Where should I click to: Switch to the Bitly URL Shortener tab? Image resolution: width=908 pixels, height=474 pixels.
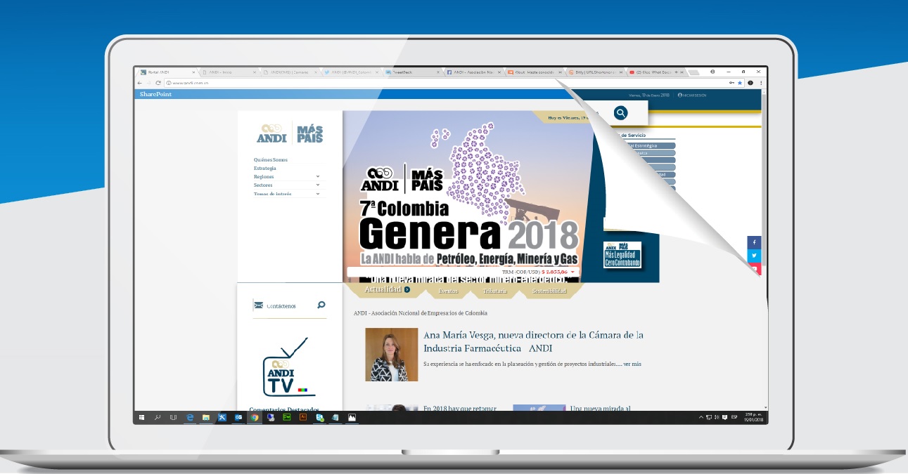tap(596, 72)
